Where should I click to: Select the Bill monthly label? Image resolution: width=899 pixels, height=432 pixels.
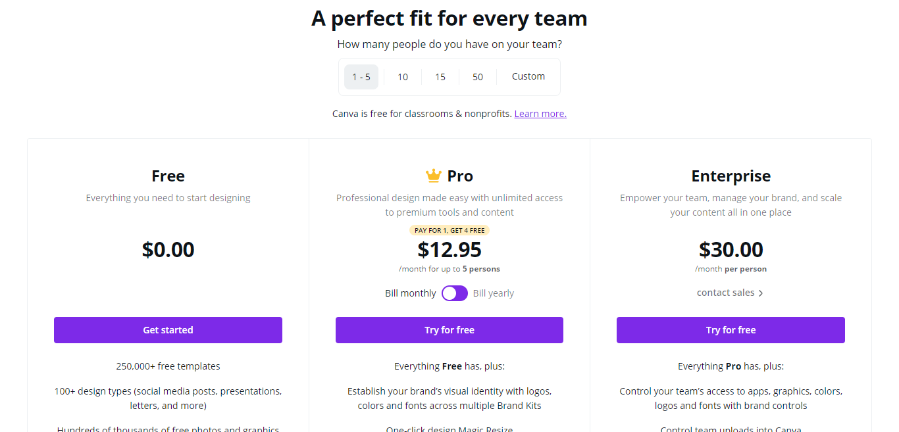(411, 293)
